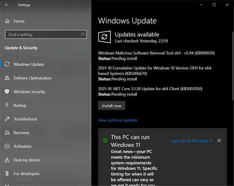Click the For developers icon
The width and height of the screenshot is (234, 186).
pos(7,174)
